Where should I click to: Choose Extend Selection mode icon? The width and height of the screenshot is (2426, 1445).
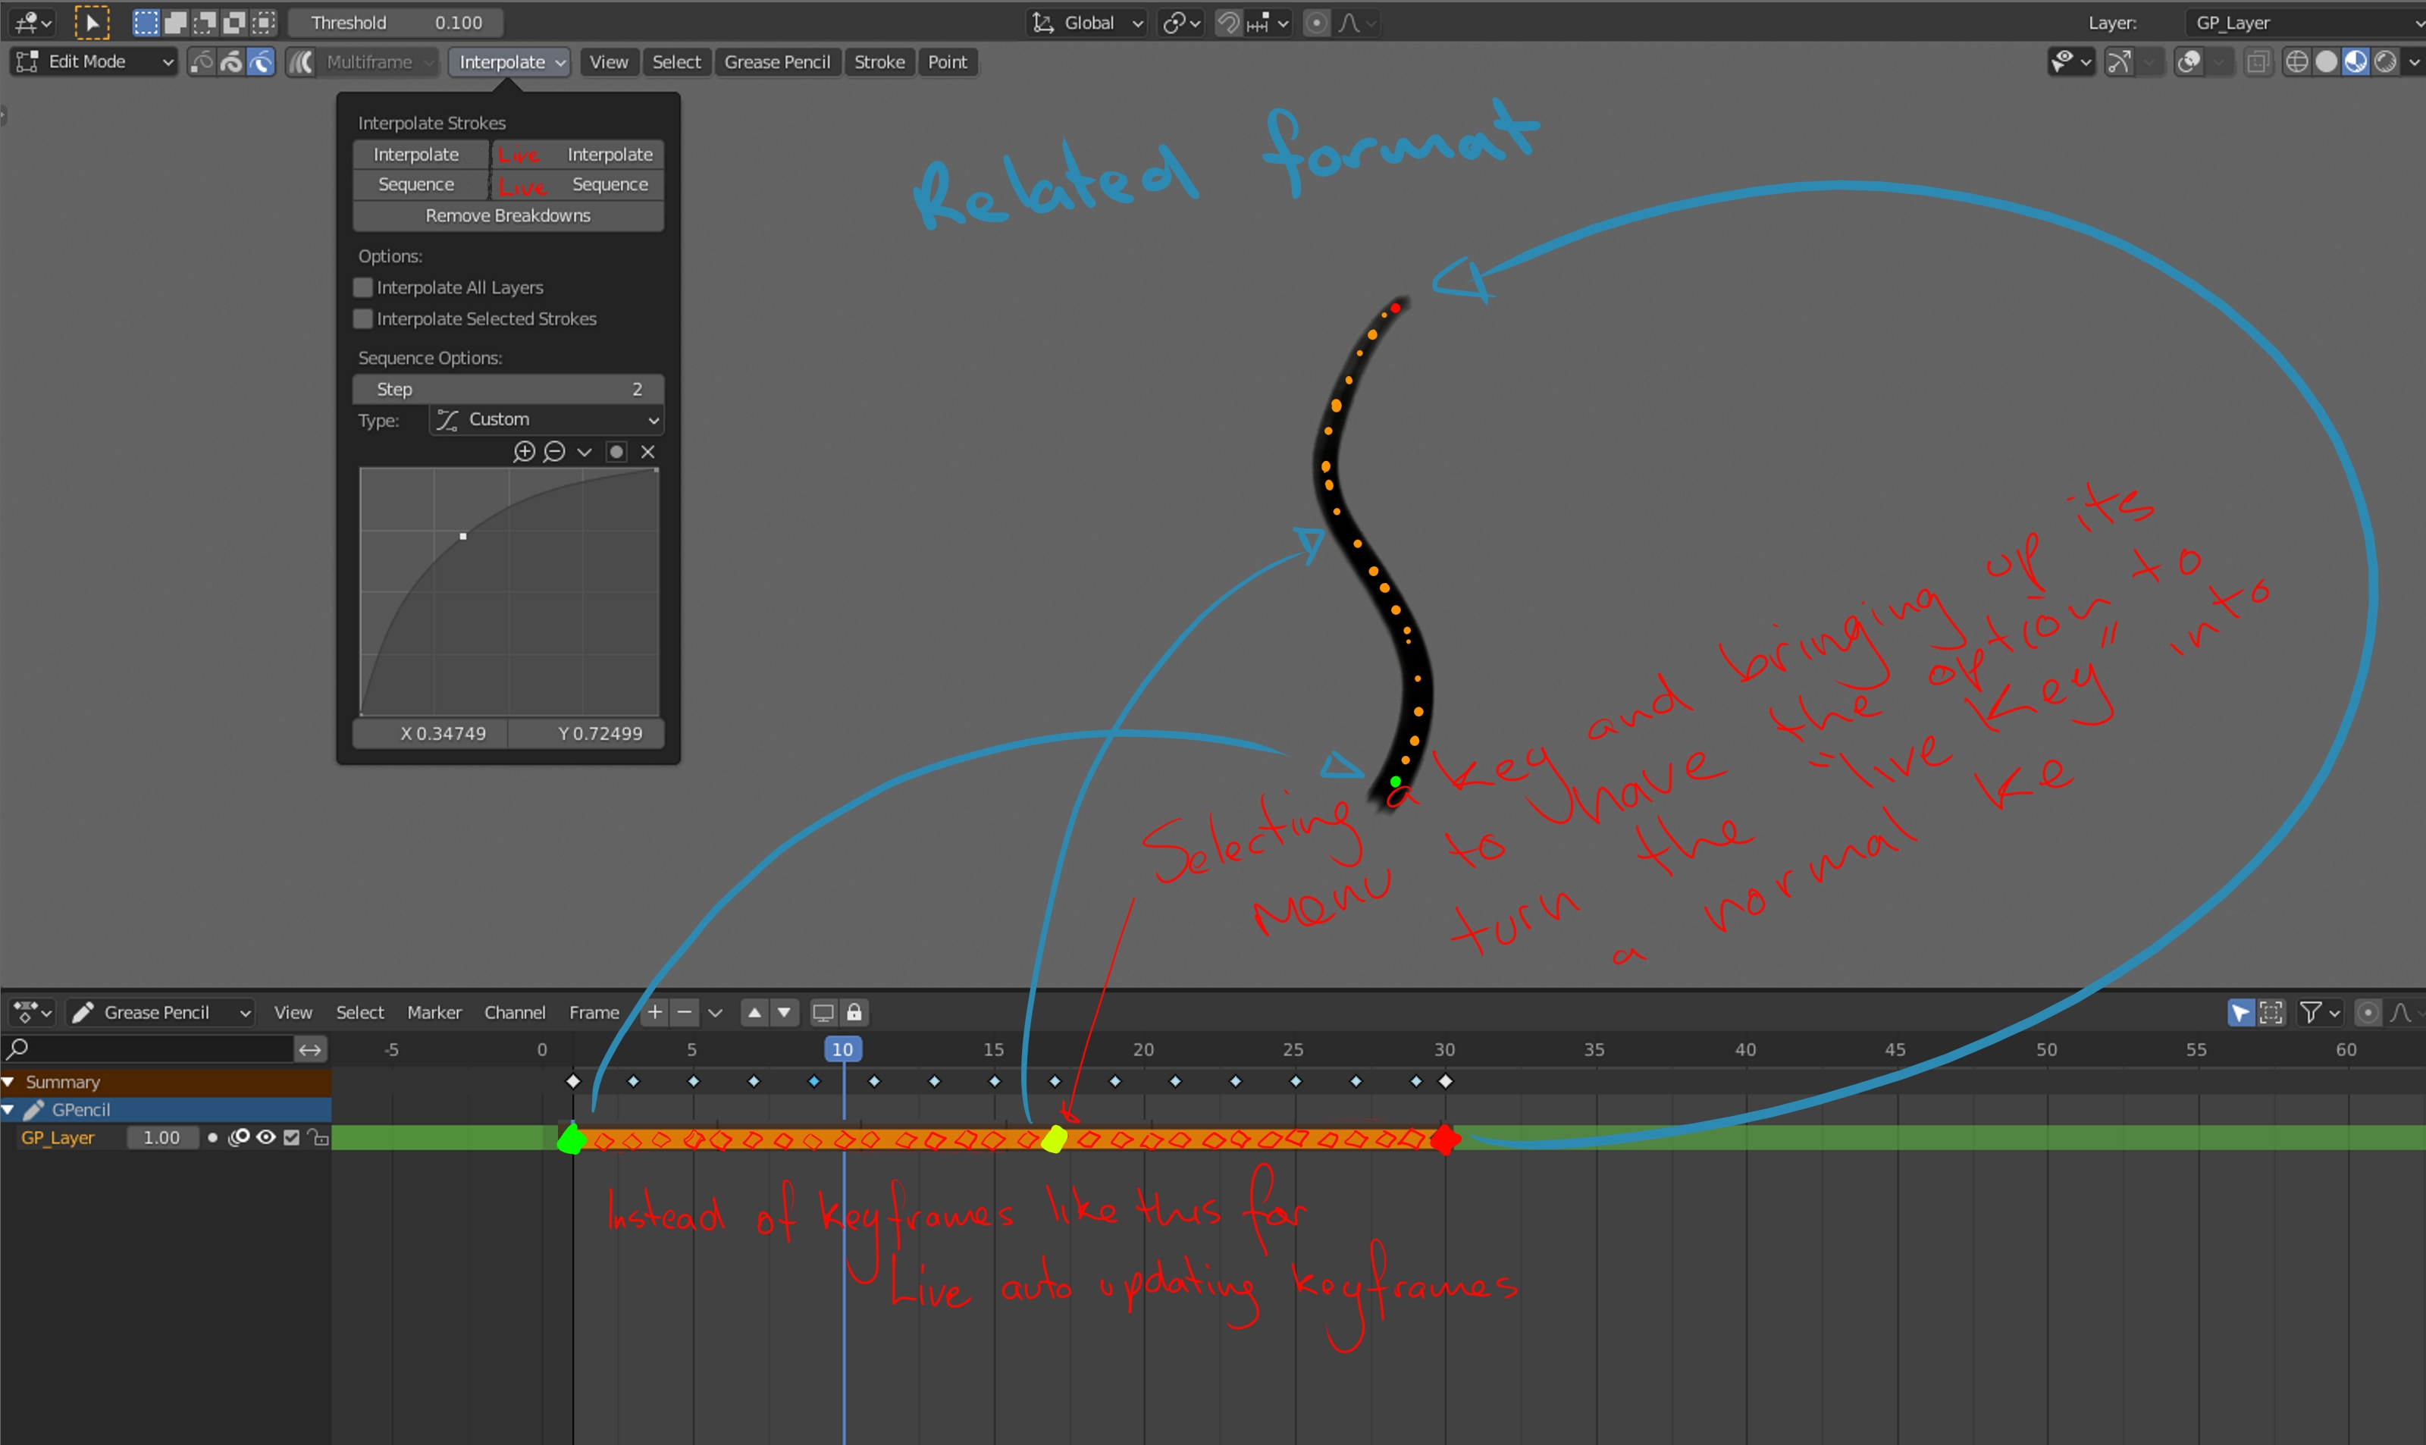175,23
